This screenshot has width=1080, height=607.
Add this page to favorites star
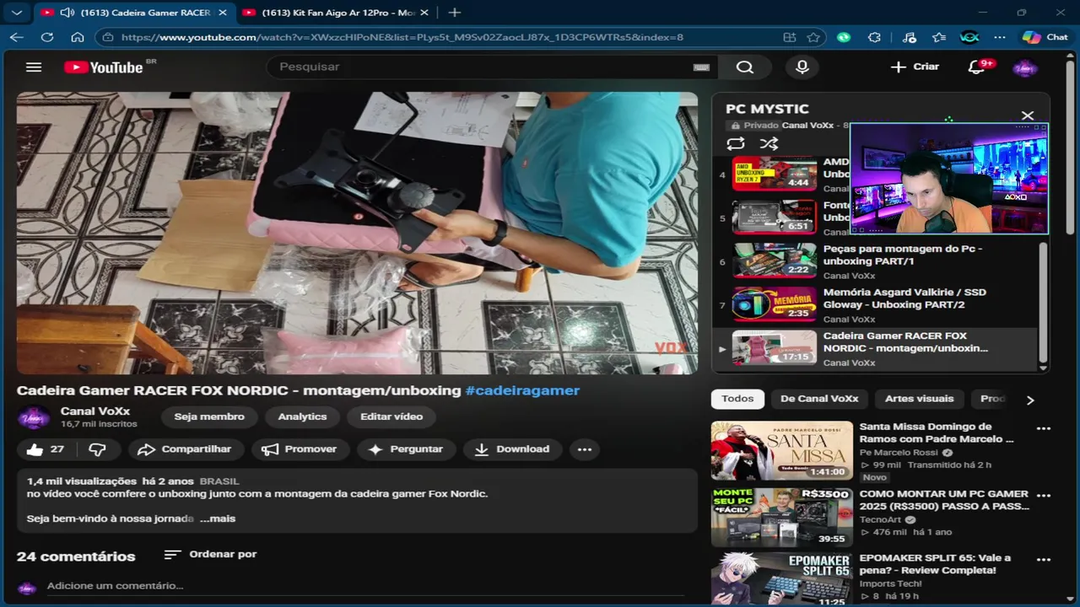pos(813,37)
